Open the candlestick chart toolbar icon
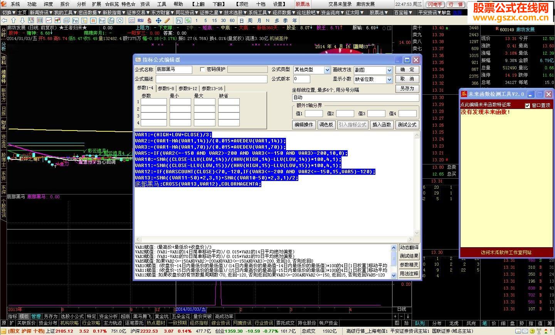 pos(57,20)
